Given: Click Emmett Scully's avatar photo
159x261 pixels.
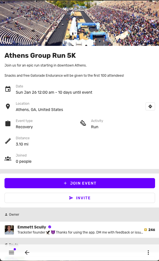Looking at the screenshot, I should [x=9, y=230].
